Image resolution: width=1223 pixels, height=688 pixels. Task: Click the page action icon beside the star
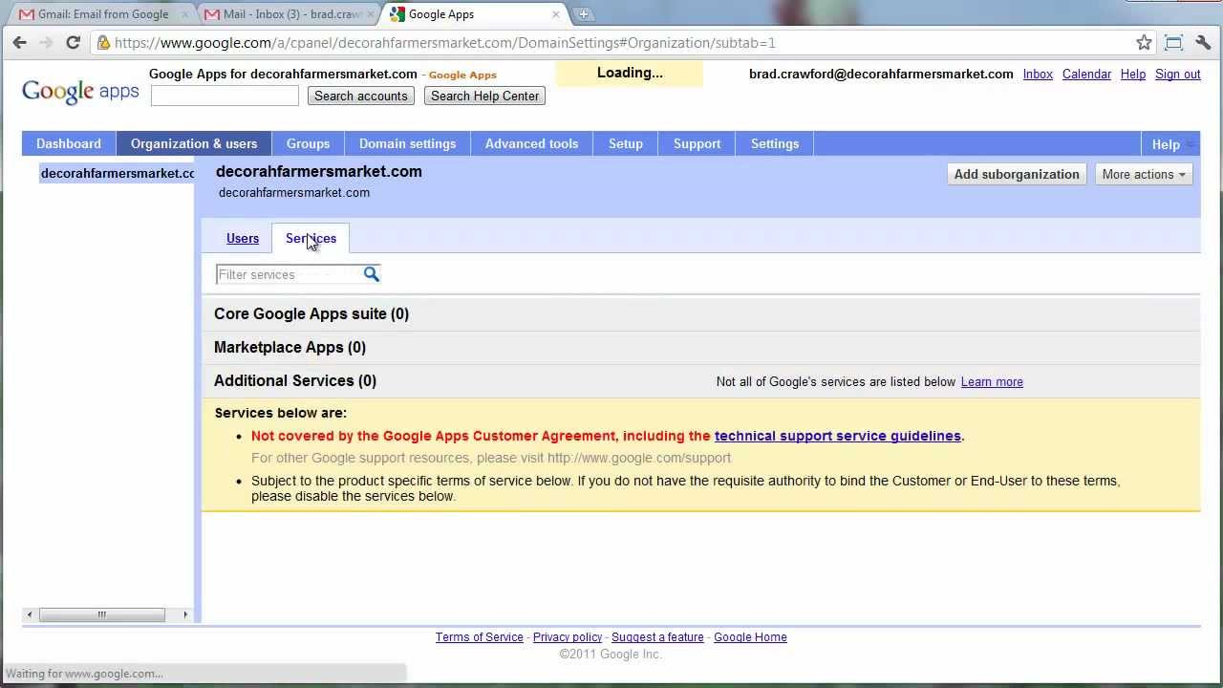(x=1173, y=42)
